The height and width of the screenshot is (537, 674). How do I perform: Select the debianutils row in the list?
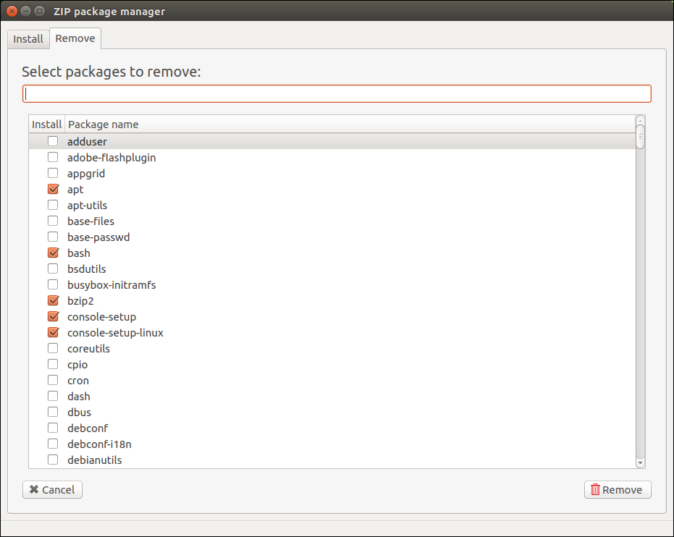point(95,460)
